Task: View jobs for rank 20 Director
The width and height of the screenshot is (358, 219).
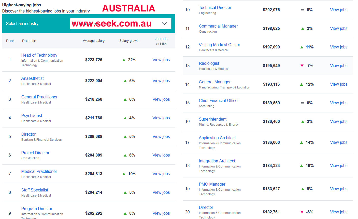Action: [339, 212]
